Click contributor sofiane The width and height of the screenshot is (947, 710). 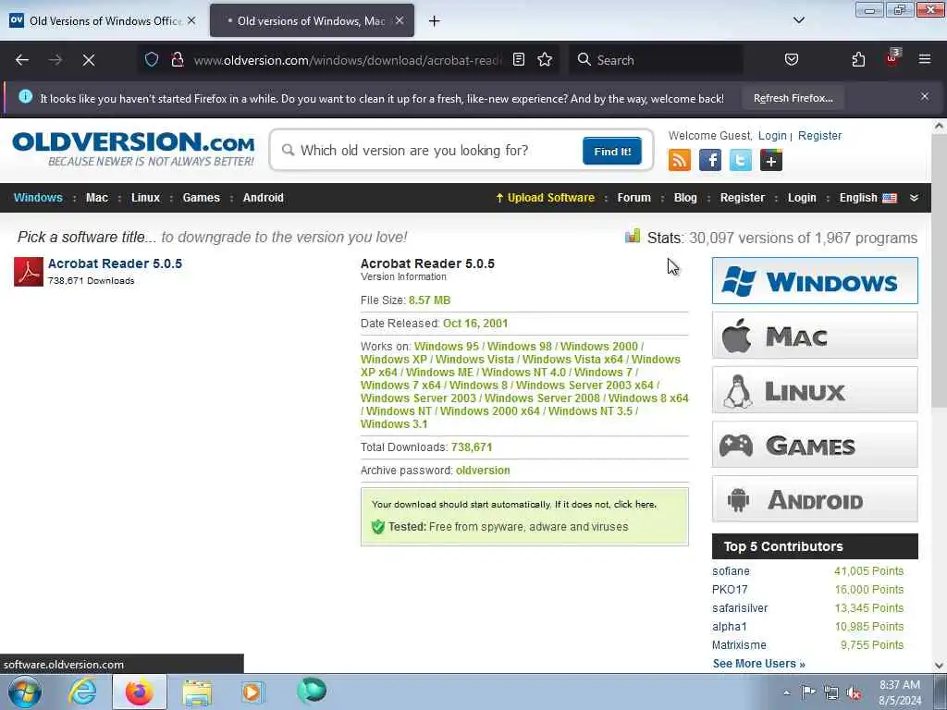(x=731, y=571)
